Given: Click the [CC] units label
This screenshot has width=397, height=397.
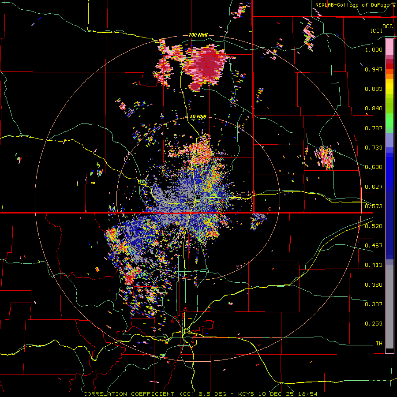Looking at the screenshot, I should [x=376, y=30].
